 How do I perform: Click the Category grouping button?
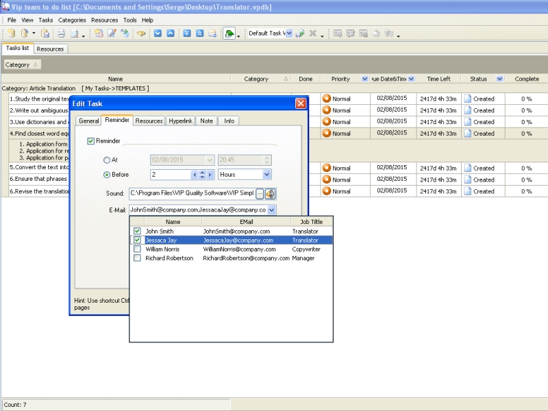click(22, 64)
